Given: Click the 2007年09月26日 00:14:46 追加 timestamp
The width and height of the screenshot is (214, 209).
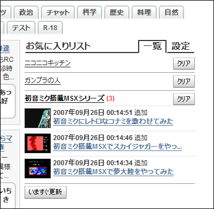Looking at the screenshot, I should [x=100, y=138].
